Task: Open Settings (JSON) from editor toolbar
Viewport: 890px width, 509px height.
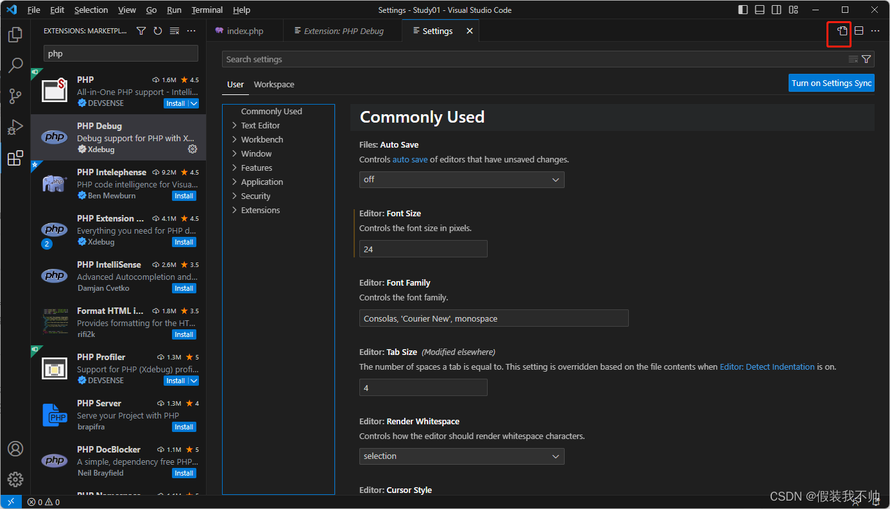Action: tap(842, 31)
